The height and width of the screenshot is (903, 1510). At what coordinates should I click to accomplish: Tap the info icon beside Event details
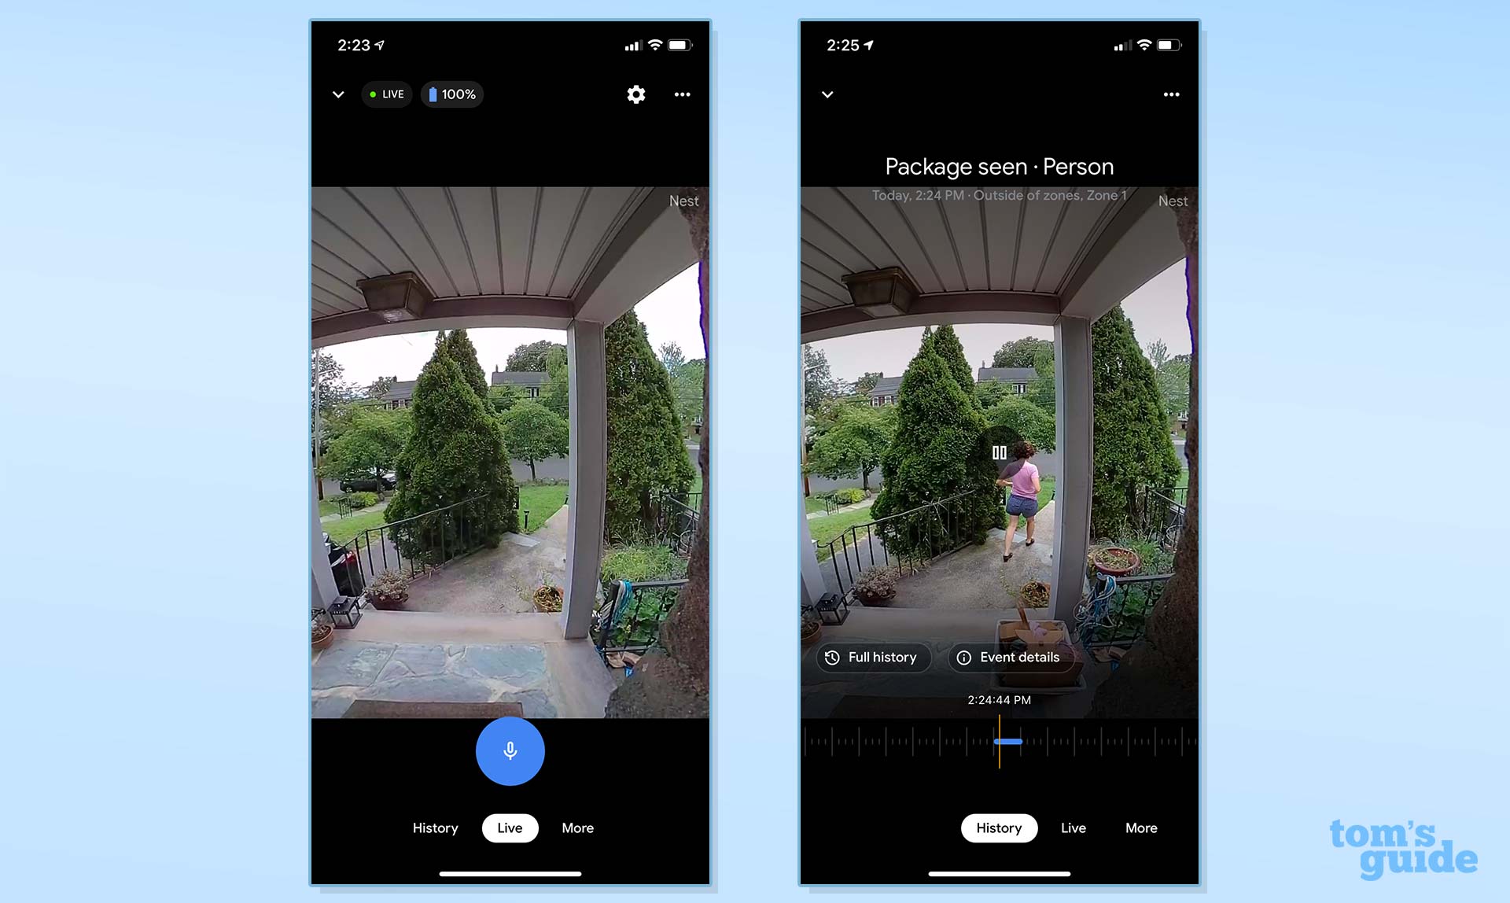[964, 657]
